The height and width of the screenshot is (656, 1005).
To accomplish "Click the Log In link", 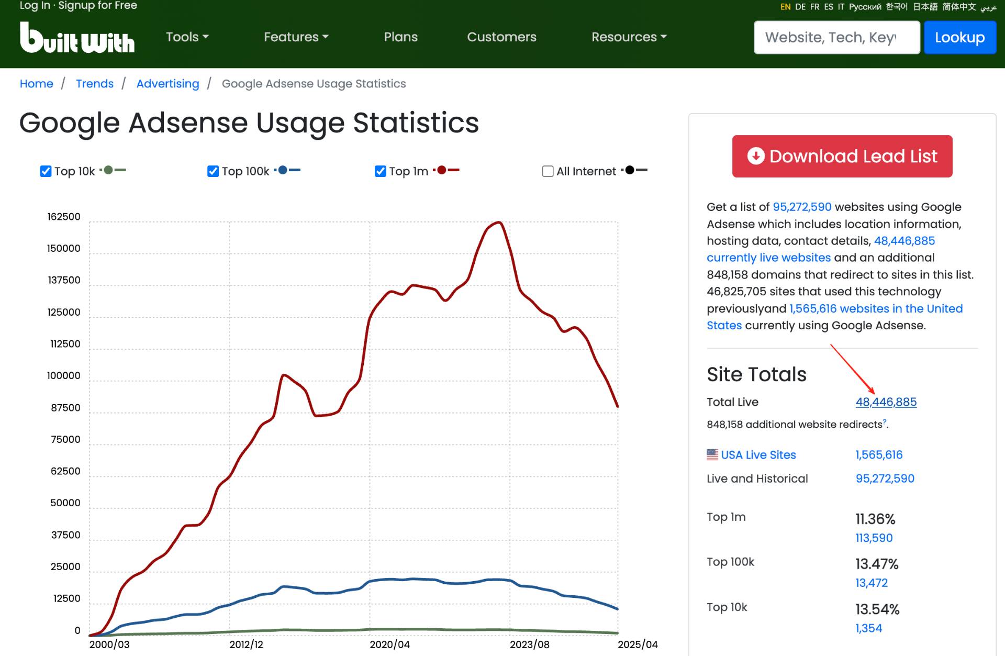I will pos(35,5).
